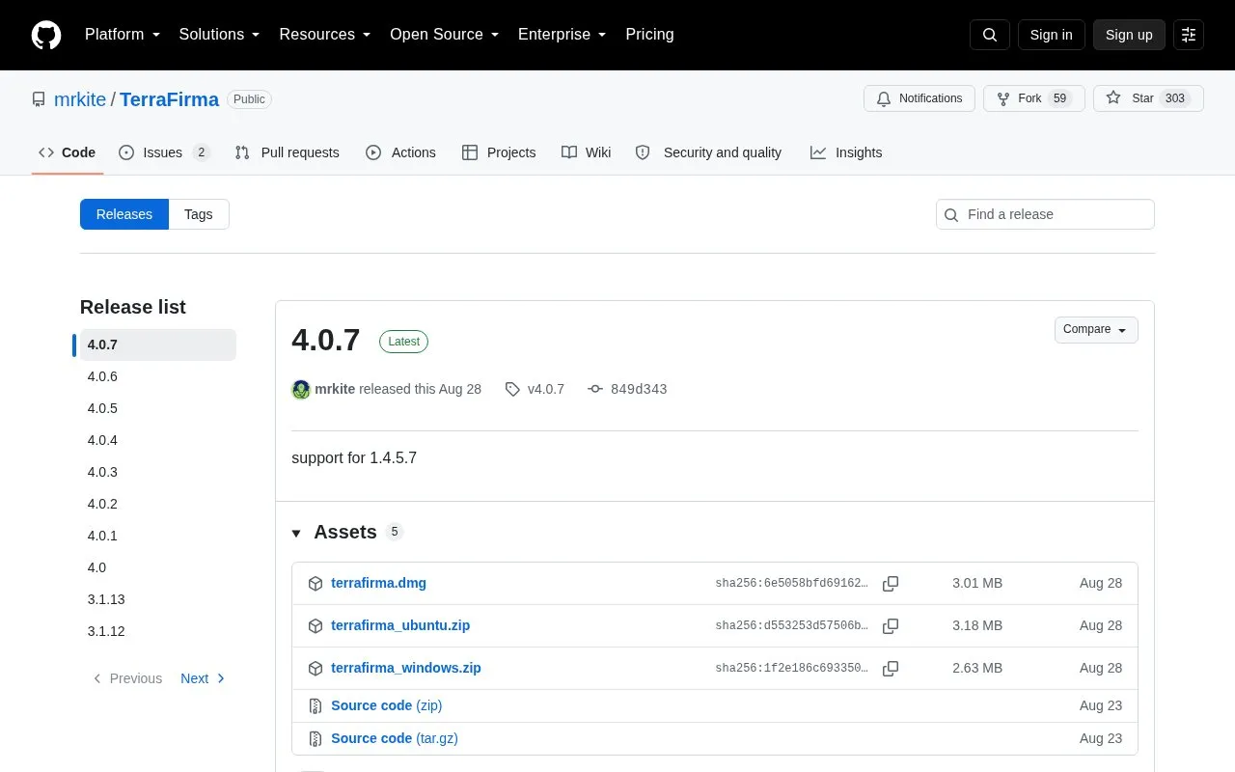Open the appearance settings icon button
Image resolution: width=1235 pixels, height=772 pixels.
(x=1189, y=35)
